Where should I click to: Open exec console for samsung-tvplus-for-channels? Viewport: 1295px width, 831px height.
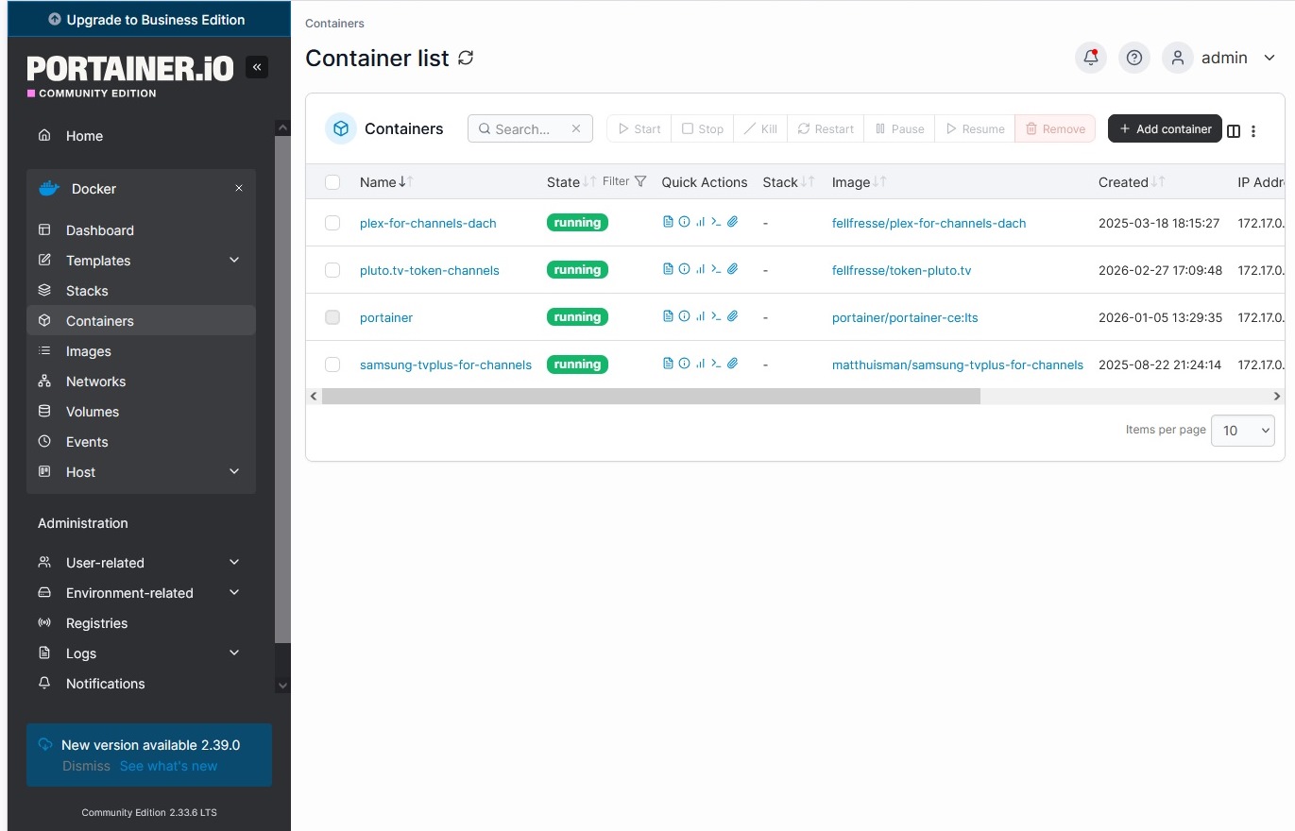(x=716, y=364)
